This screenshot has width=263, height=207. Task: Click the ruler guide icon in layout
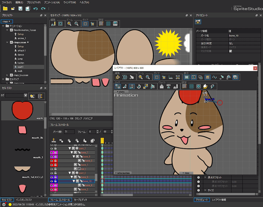[171, 77]
